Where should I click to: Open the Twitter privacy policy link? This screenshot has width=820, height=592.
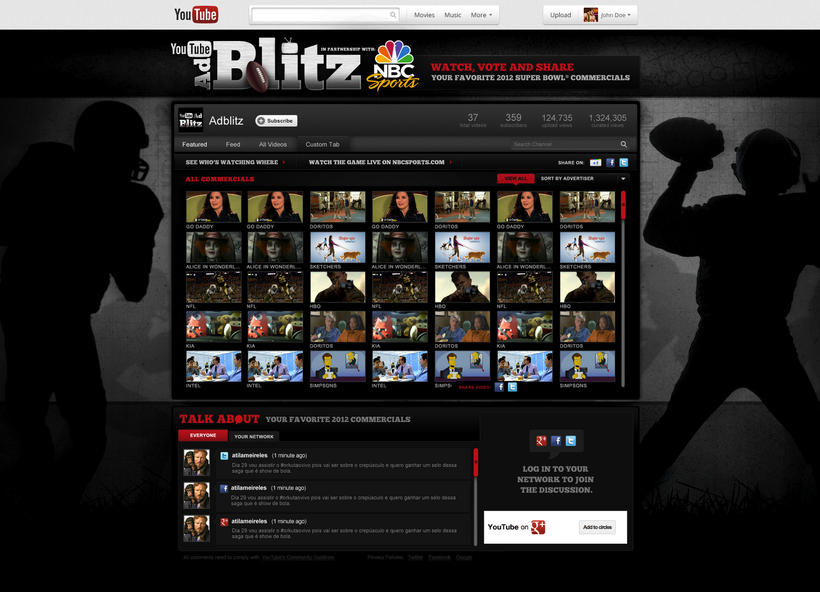(416, 558)
